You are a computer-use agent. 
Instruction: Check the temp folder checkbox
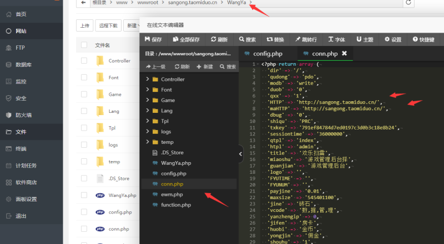point(84,161)
